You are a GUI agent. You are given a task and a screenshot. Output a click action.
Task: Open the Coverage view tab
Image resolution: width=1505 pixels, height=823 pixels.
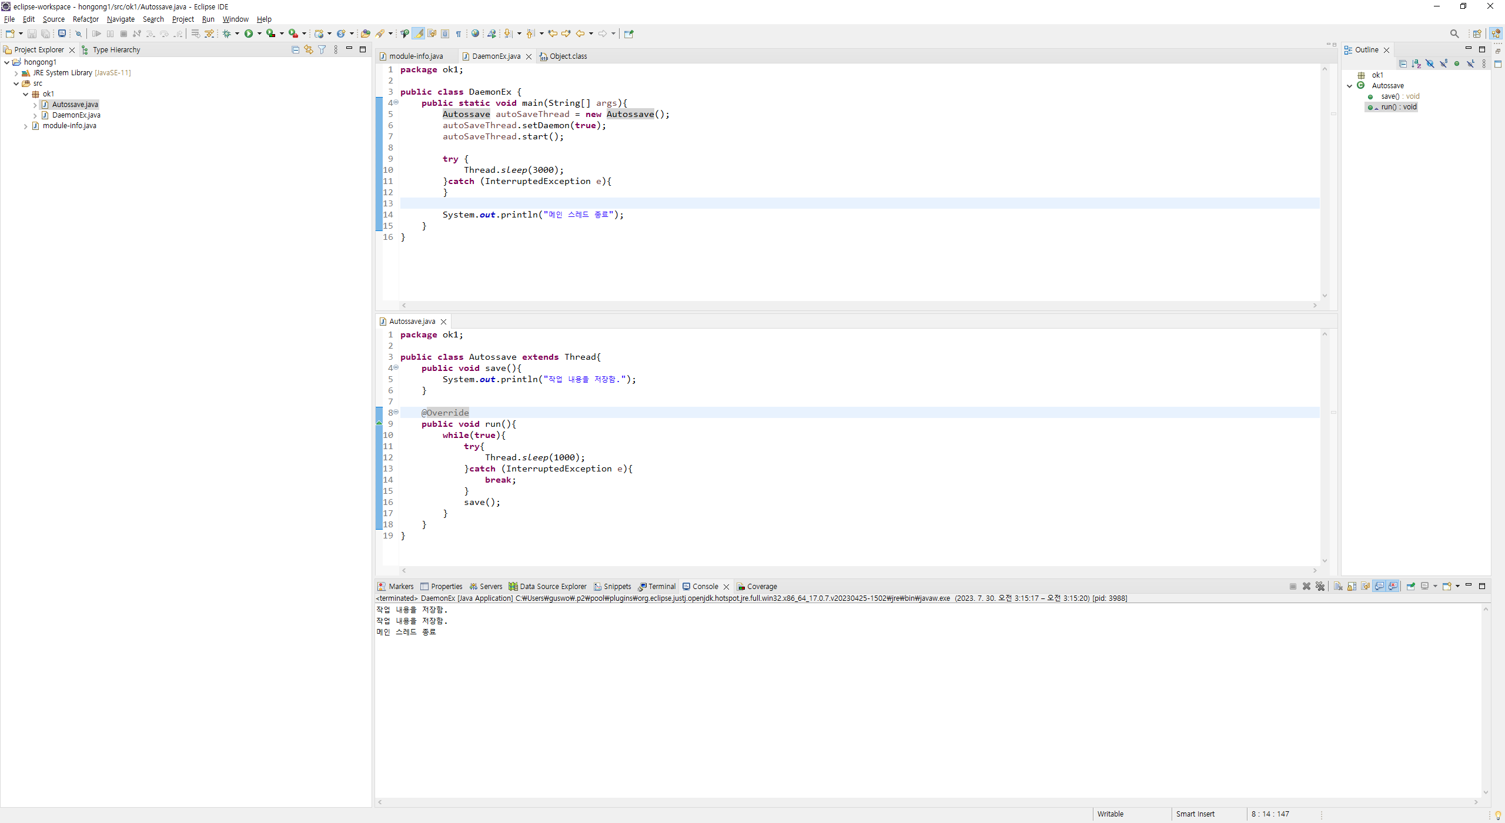click(761, 587)
